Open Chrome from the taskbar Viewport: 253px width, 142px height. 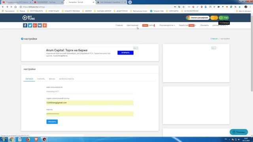tap(11, 139)
